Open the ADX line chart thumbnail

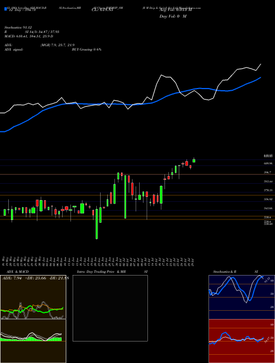[33, 297]
